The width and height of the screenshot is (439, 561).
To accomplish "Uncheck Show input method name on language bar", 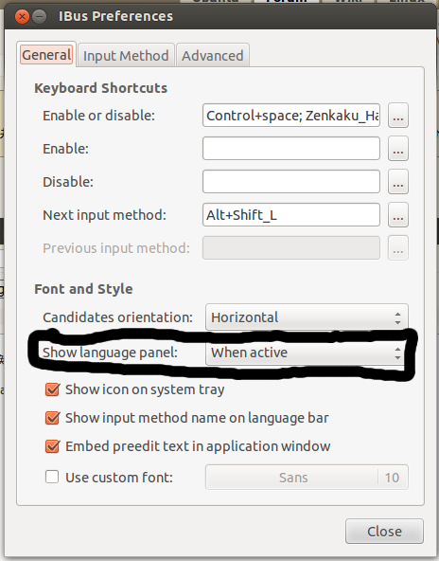I will coord(52,418).
